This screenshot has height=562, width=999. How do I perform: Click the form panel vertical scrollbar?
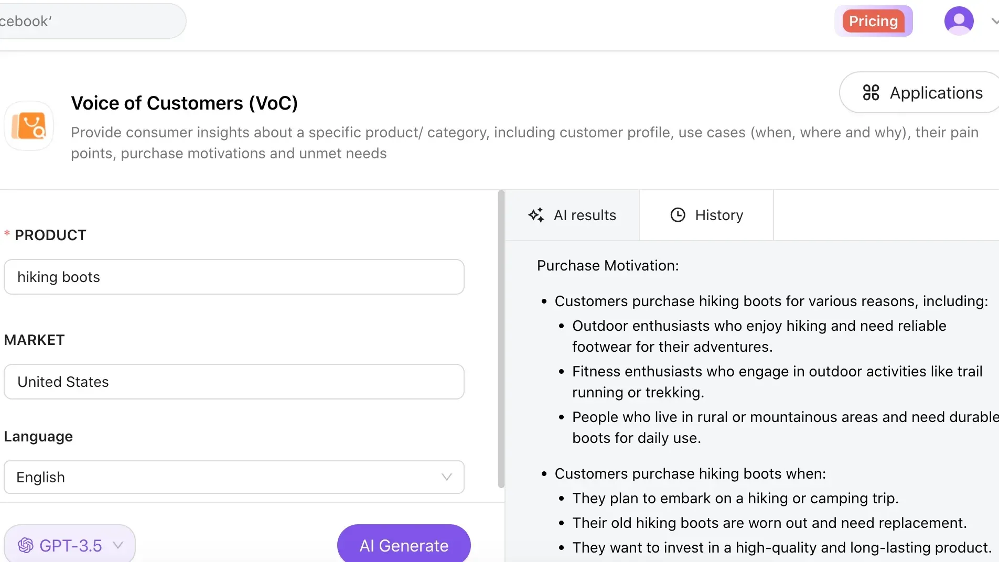501,340
